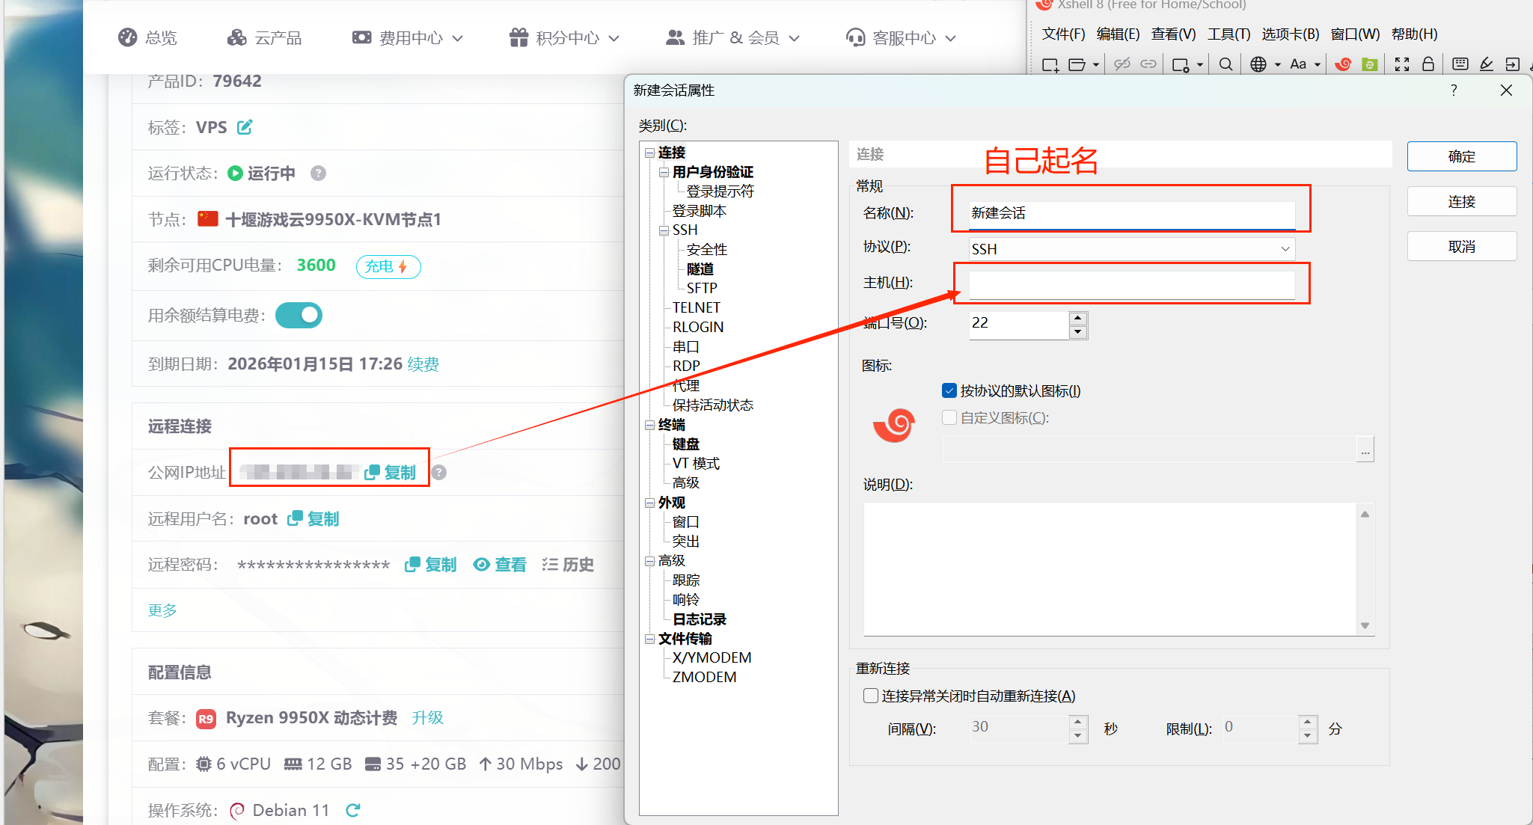Viewport: 1533px width, 825px height.
Task: Click the lock screen padlock icon
Action: (1428, 65)
